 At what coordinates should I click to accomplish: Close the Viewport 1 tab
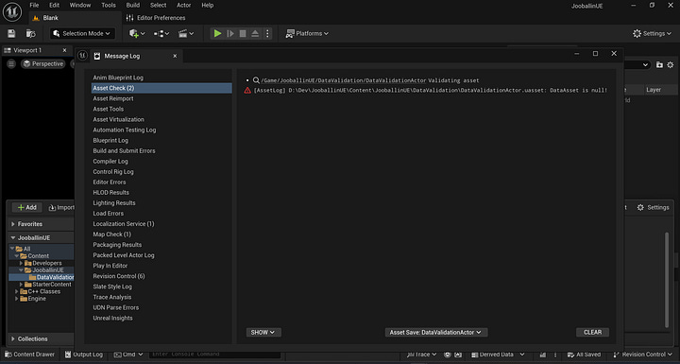point(64,50)
